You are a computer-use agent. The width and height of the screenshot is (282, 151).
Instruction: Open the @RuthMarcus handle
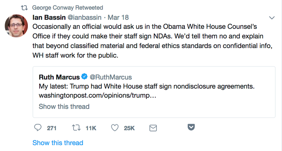pos(110,77)
